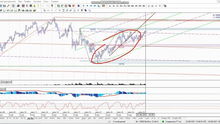Open the tatnp workspace tab
The width and height of the screenshot is (220, 124).
pos(128,118)
